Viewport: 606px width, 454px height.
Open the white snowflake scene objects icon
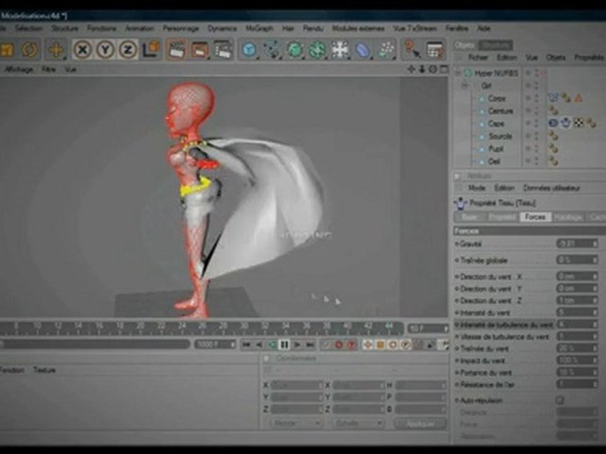(340, 49)
